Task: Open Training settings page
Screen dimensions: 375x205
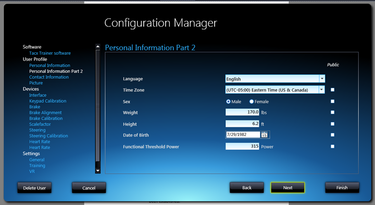Action: click(37, 165)
